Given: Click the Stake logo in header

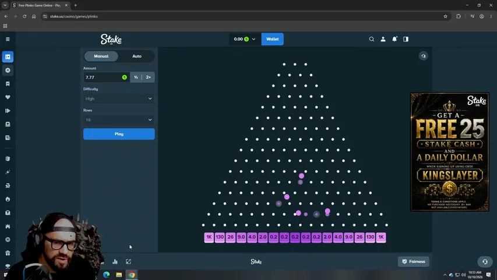Looking at the screenshot, I should (111, 39).
